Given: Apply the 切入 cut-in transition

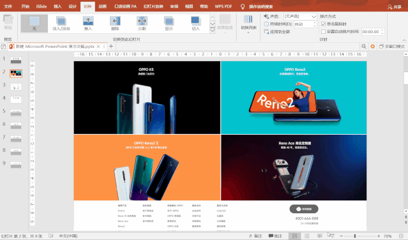Looking at the screenshot, I should coord(195,24).
